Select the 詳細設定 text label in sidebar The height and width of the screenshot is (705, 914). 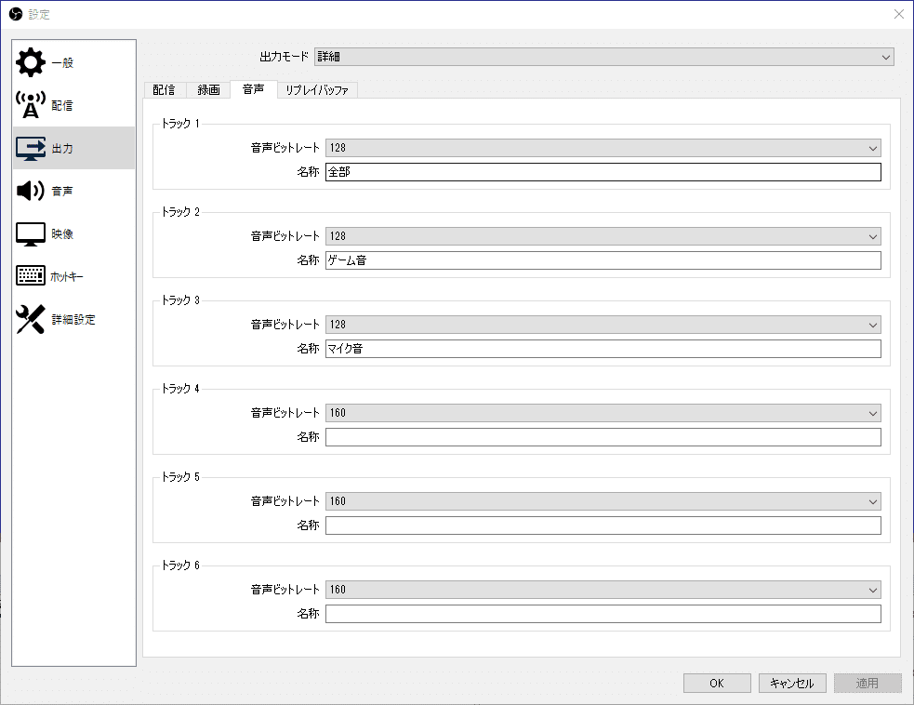coord(73,320)
